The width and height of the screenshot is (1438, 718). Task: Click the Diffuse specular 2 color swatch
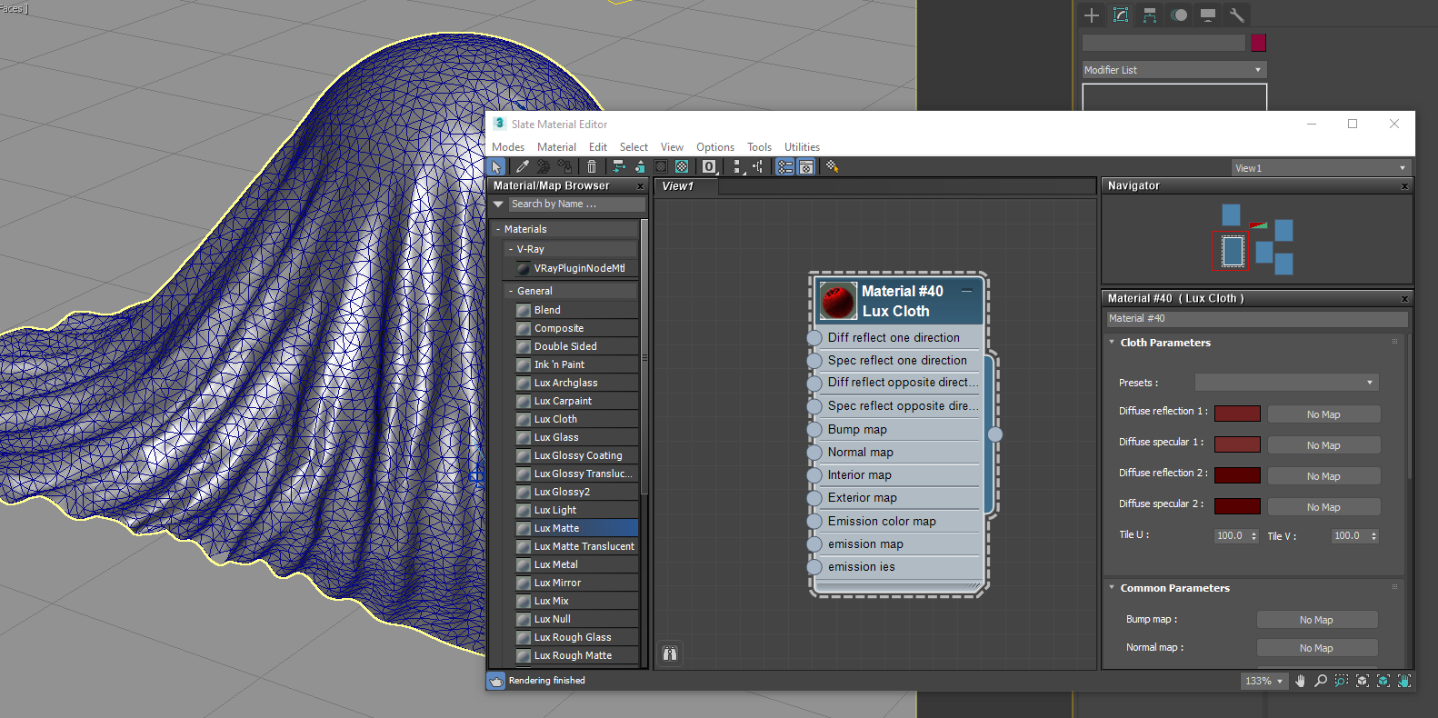1237,506
